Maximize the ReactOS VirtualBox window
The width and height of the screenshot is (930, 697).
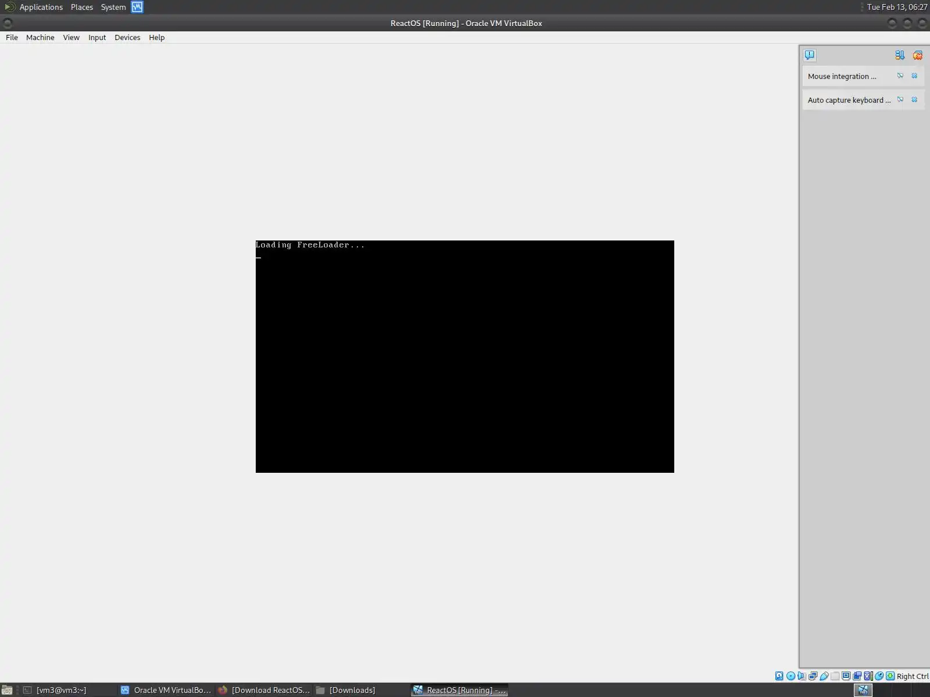coord(907,23)
